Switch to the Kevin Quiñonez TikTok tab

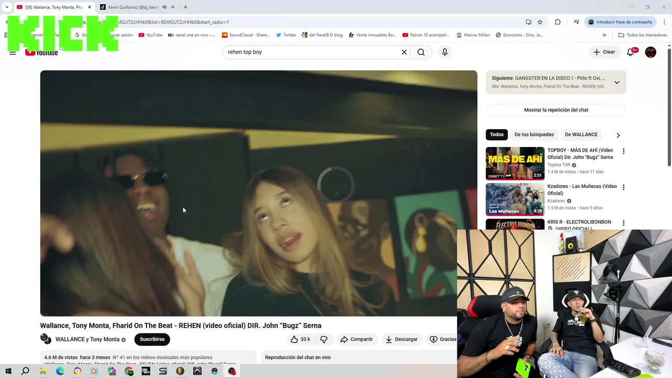[x=134, y=7]
